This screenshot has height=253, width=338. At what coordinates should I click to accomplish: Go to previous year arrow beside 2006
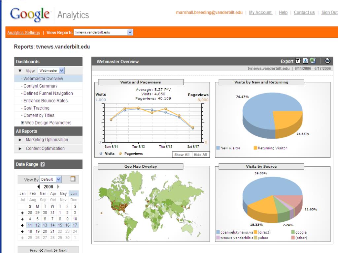click(39, 186)
